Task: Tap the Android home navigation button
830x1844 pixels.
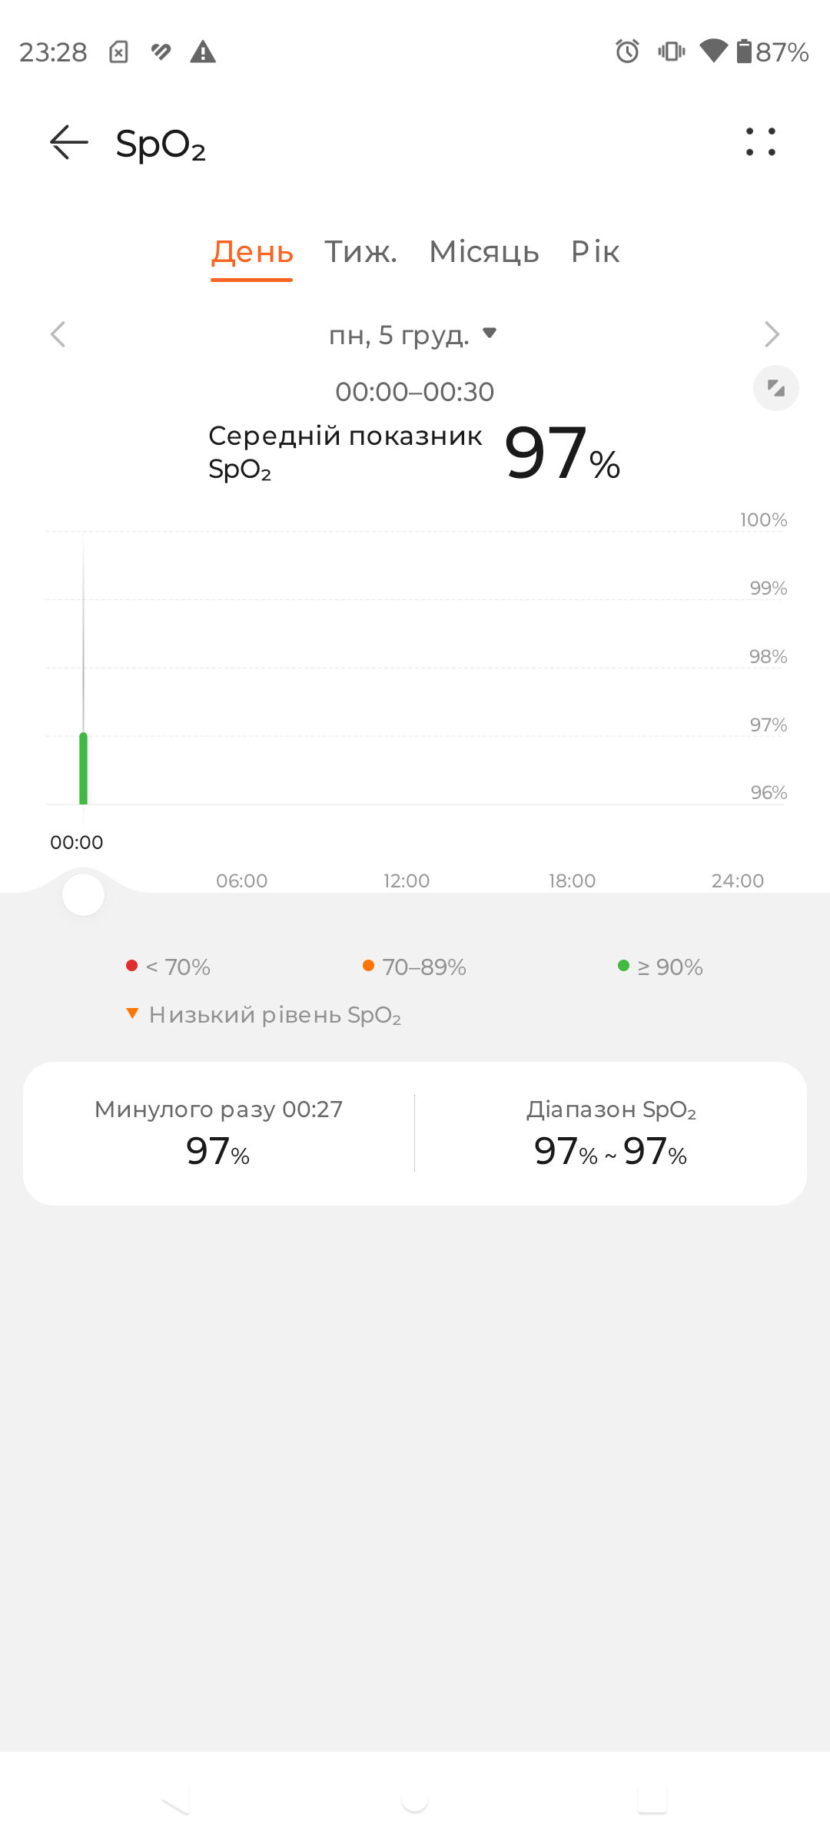Action: coord(415,1799)
